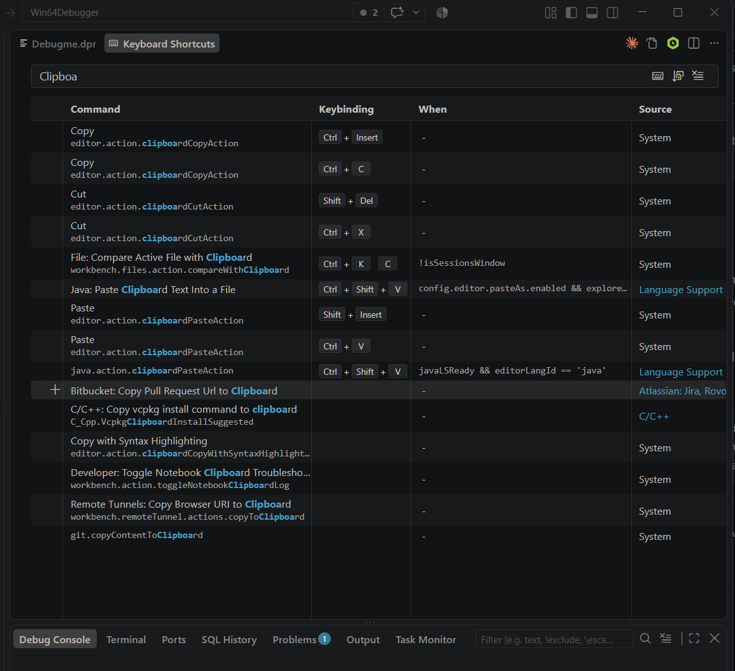
Task: Maximize the bottom panel size icon
Action: (695, 639)
